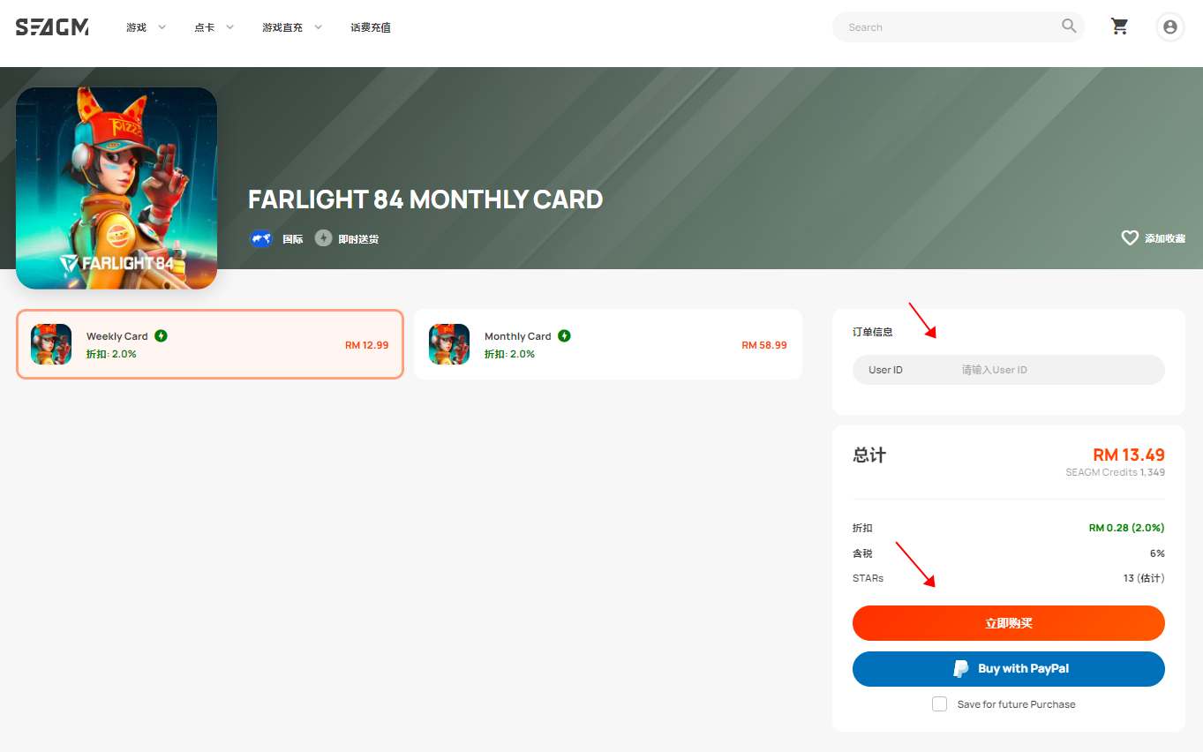Viewport: 1203px width, 752px height.
Task: Click the global region map icon
Action: (260, 238)
